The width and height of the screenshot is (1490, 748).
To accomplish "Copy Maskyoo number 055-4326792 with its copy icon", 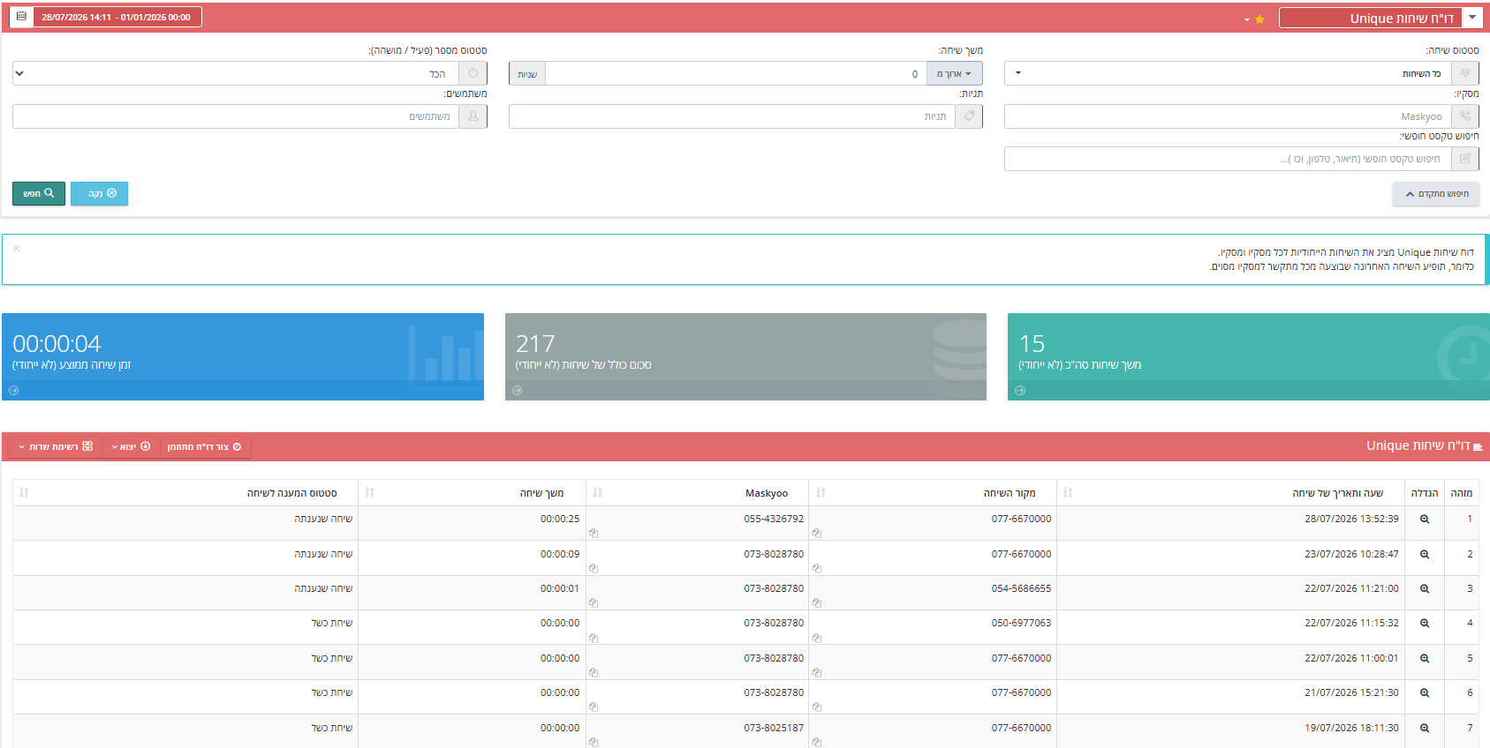I will pos(594,533).
